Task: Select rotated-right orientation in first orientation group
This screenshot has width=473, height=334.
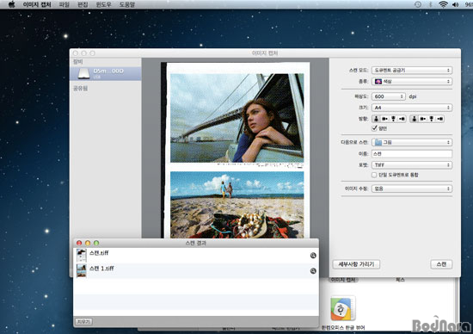Action: (402, 119)
